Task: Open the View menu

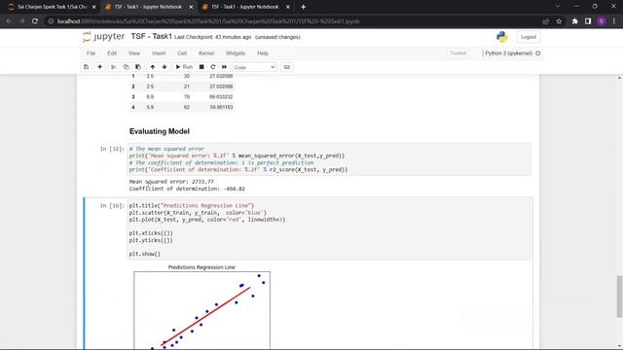Action: 134,53
